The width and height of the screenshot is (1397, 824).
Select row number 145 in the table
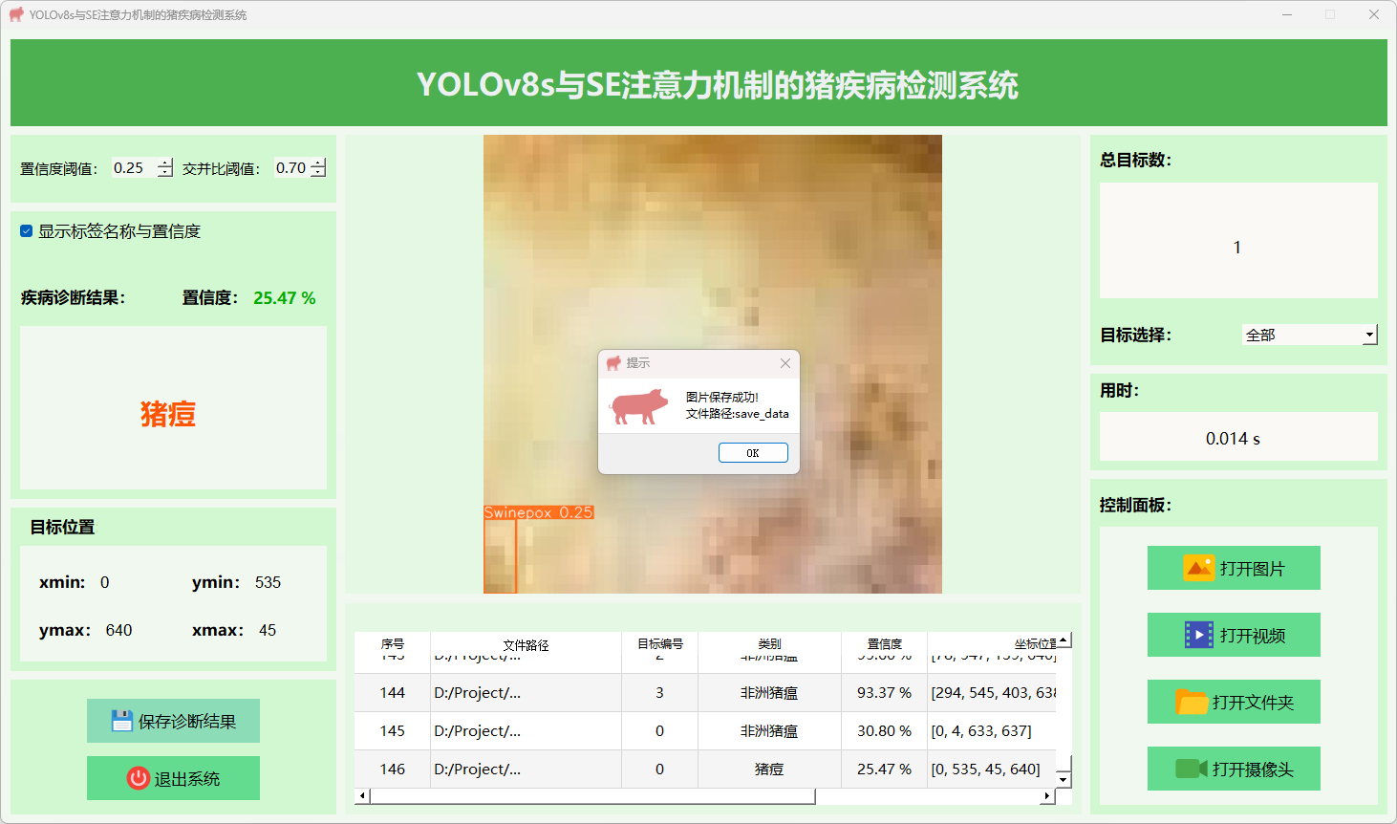coord(392,730)
